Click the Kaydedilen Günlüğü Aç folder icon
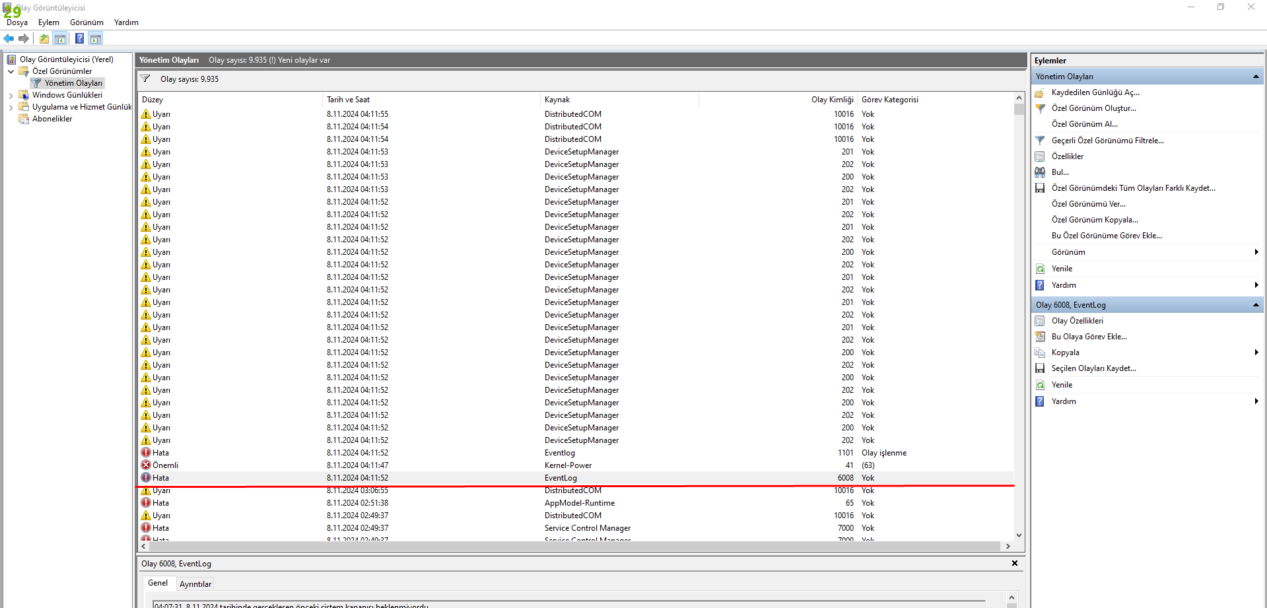This screenshot has width=1267, height=608. click(1040, 93)
